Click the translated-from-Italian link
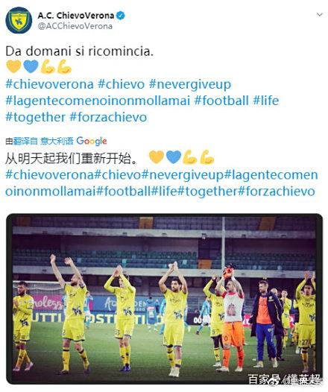The height and width of the screenshot is (392, 328). (x=43, y=142)
